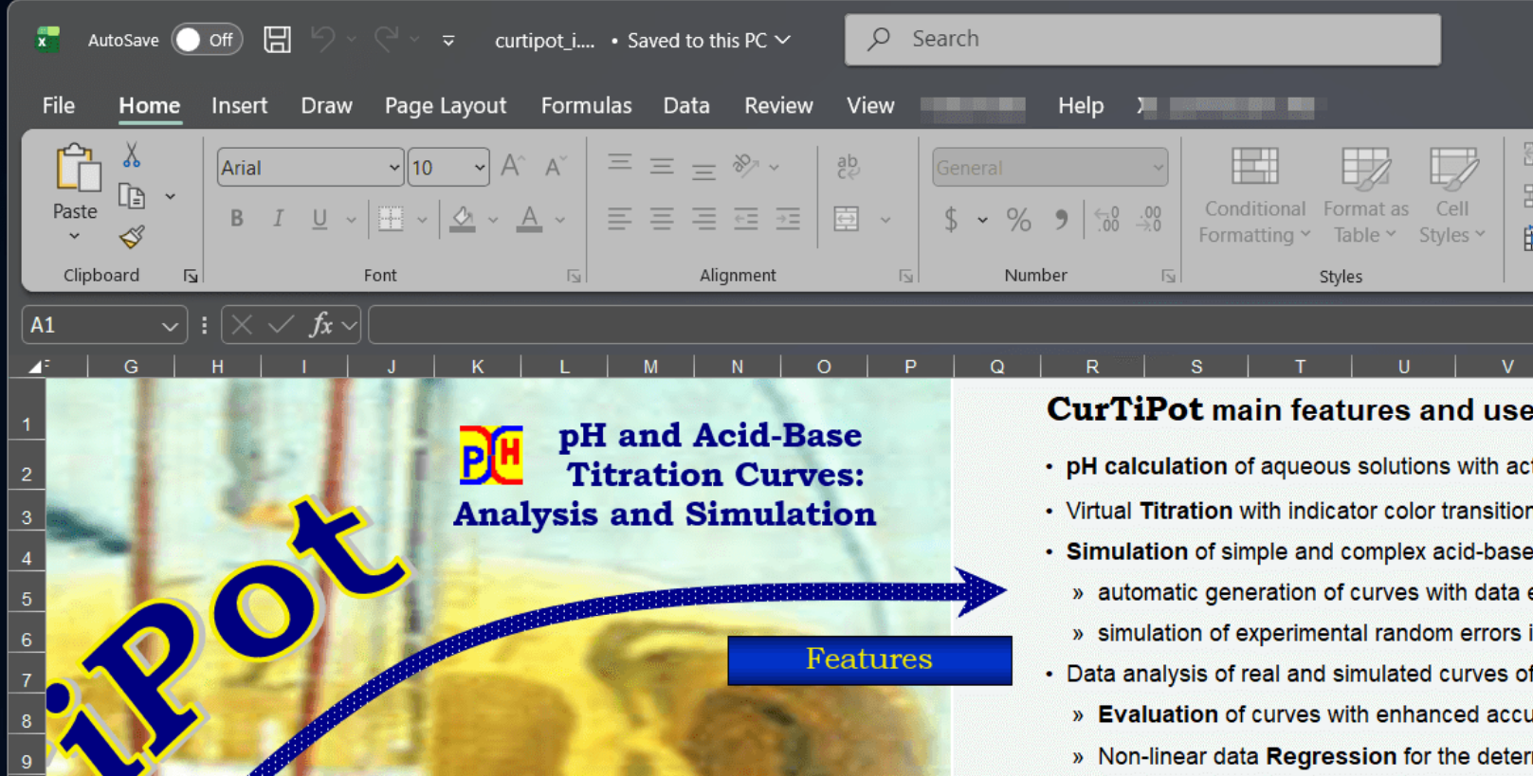Open Conditional Formatting menu
This screenshot has width=1533, height=776.
tap(1254, 196)
